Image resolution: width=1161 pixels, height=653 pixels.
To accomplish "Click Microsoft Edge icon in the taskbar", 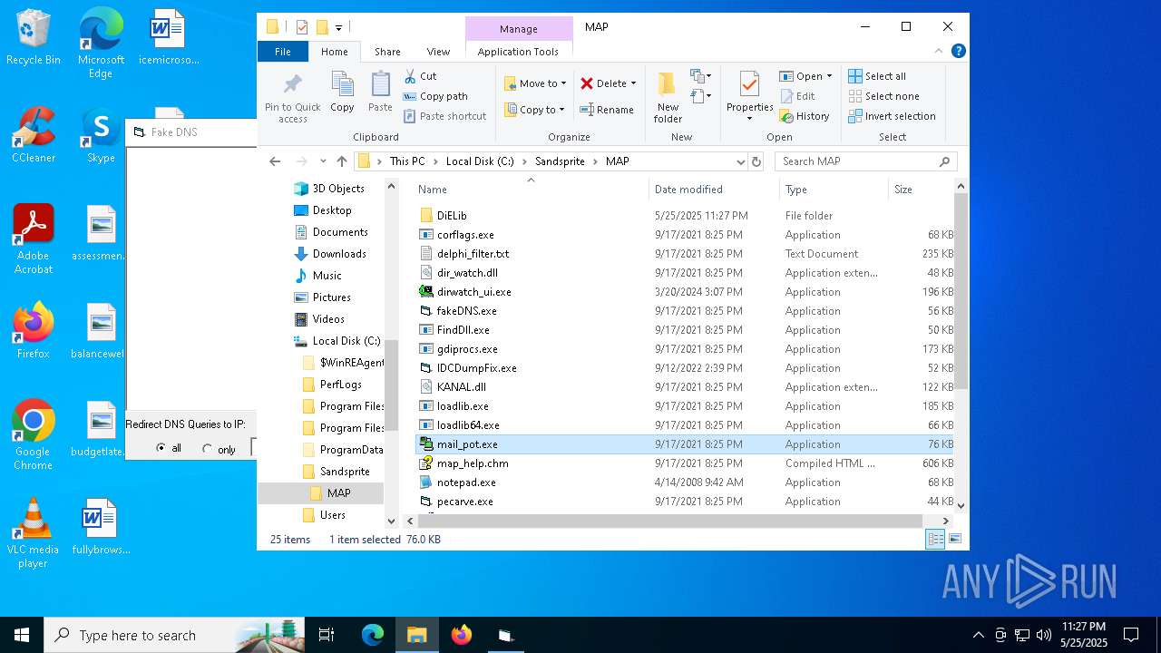I will [373, 635].
